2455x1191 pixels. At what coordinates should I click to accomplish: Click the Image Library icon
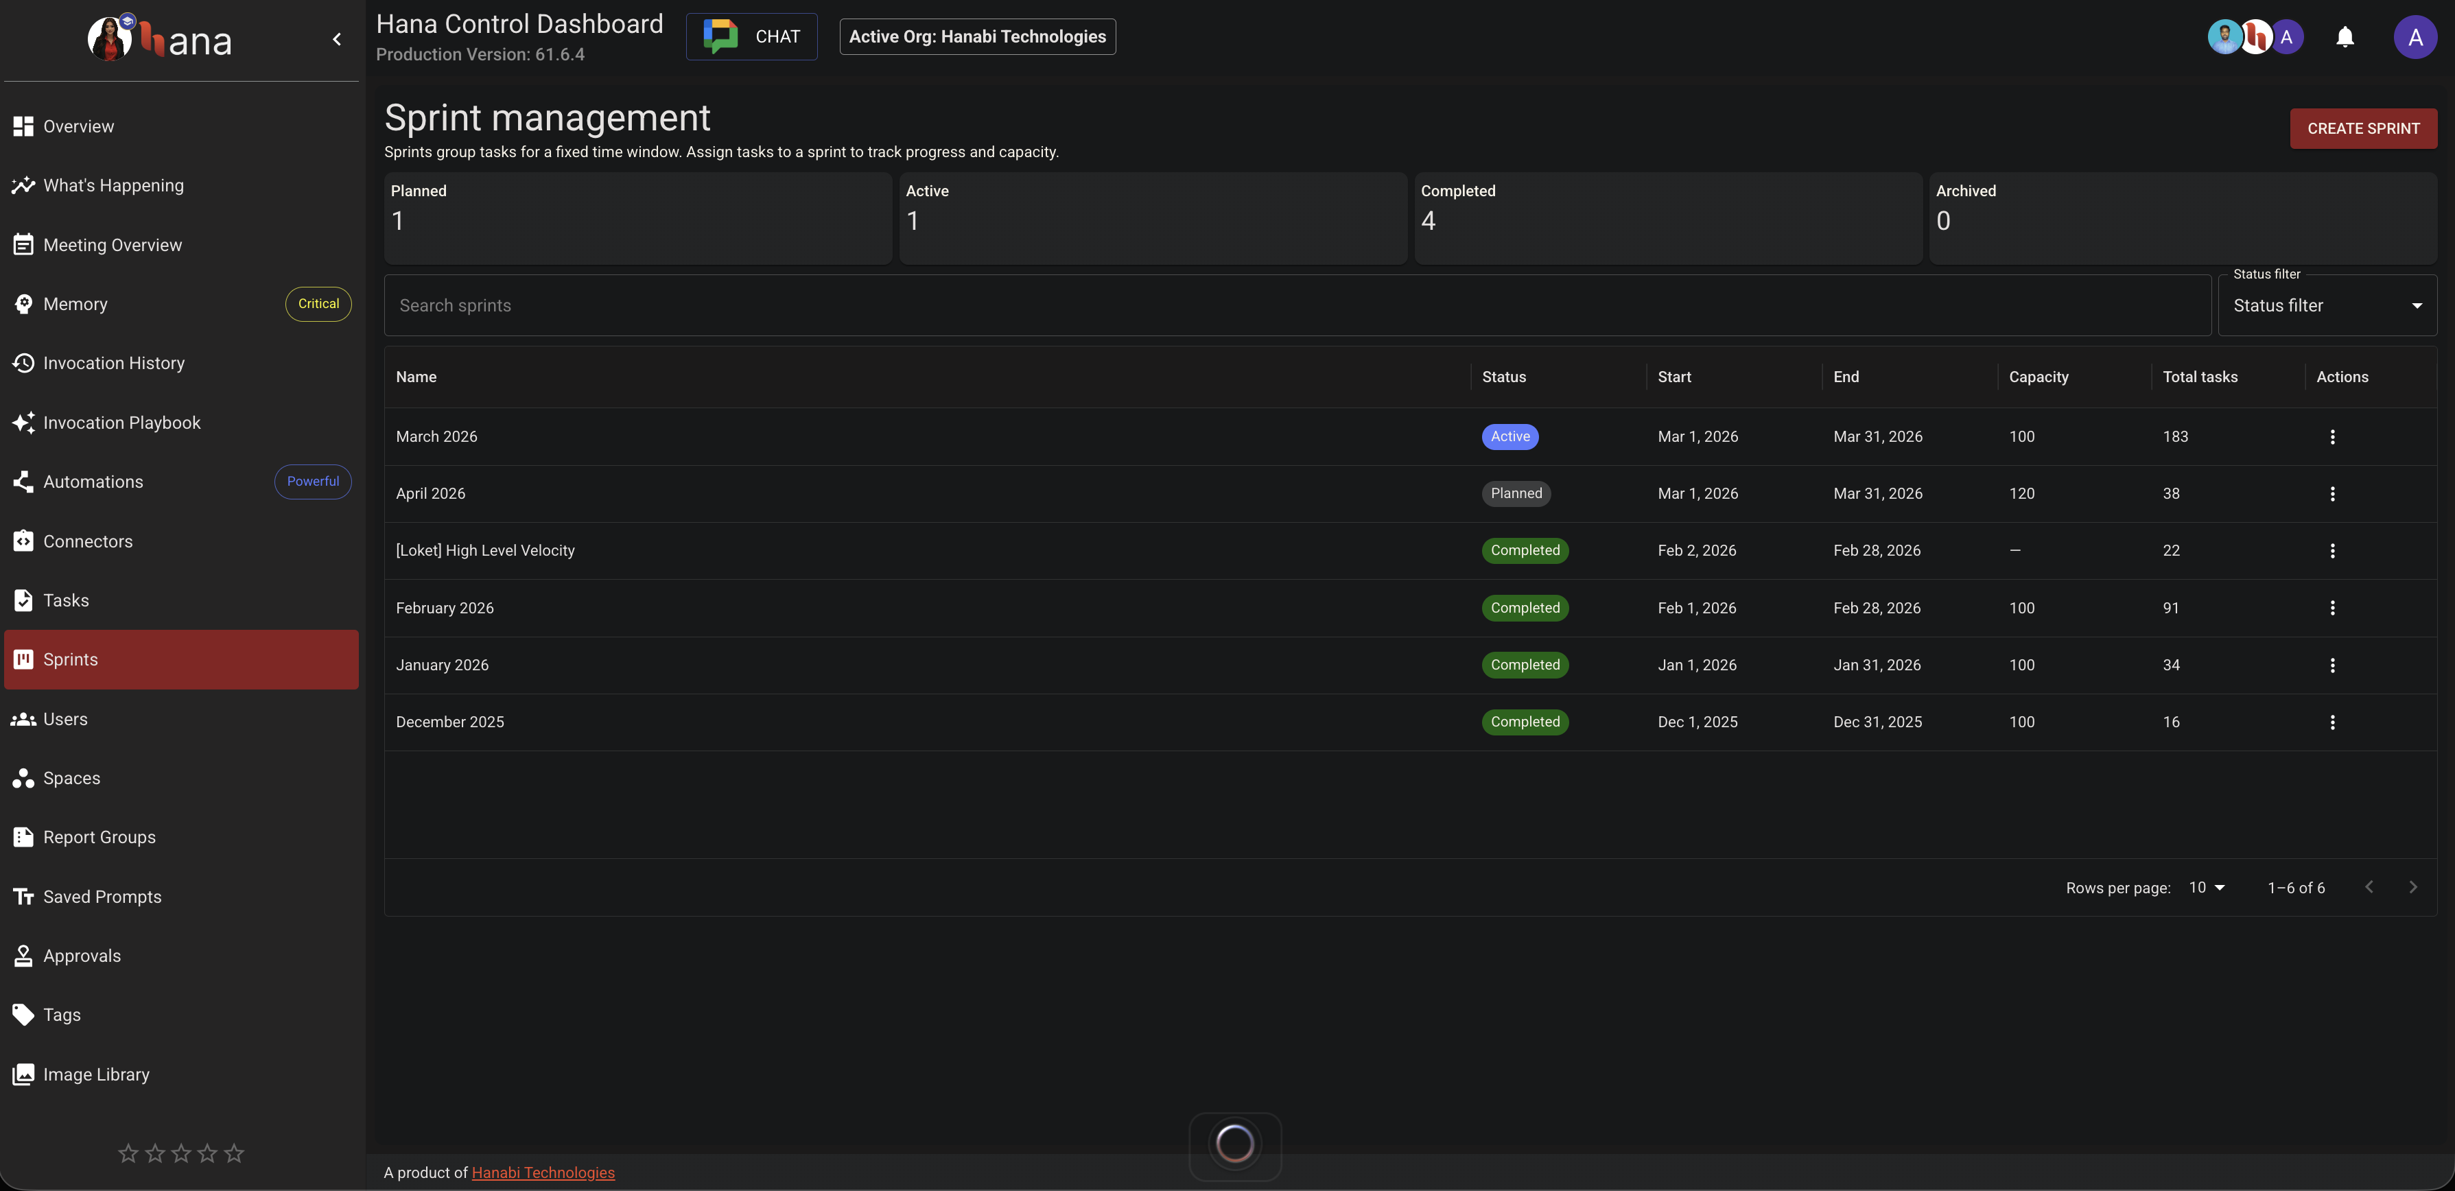point(23,1074)
